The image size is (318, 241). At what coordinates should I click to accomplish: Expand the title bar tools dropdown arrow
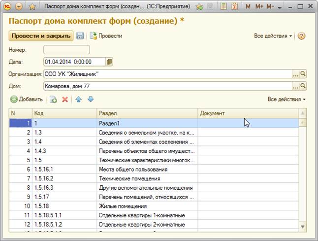(280, 7)
